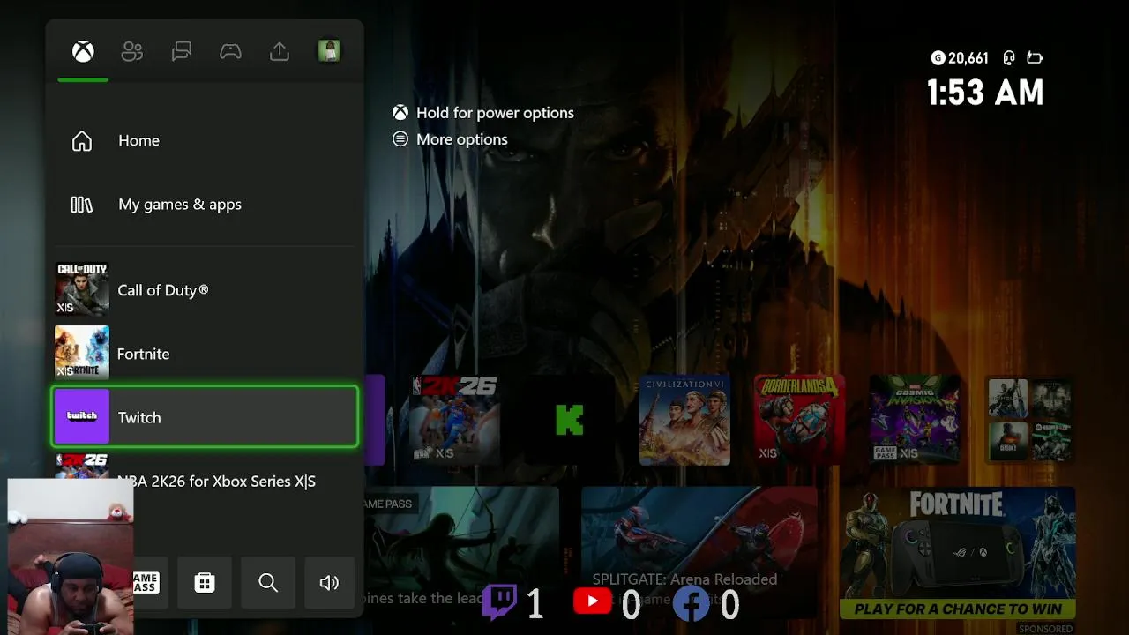Click the More options hint
The image size is (1129, 635).
pyautogui.click(x=451, y=139)
